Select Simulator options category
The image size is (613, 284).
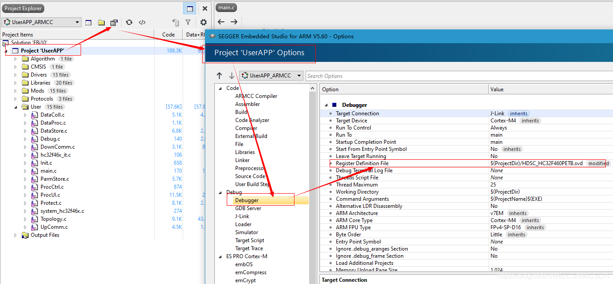[246, 232]
